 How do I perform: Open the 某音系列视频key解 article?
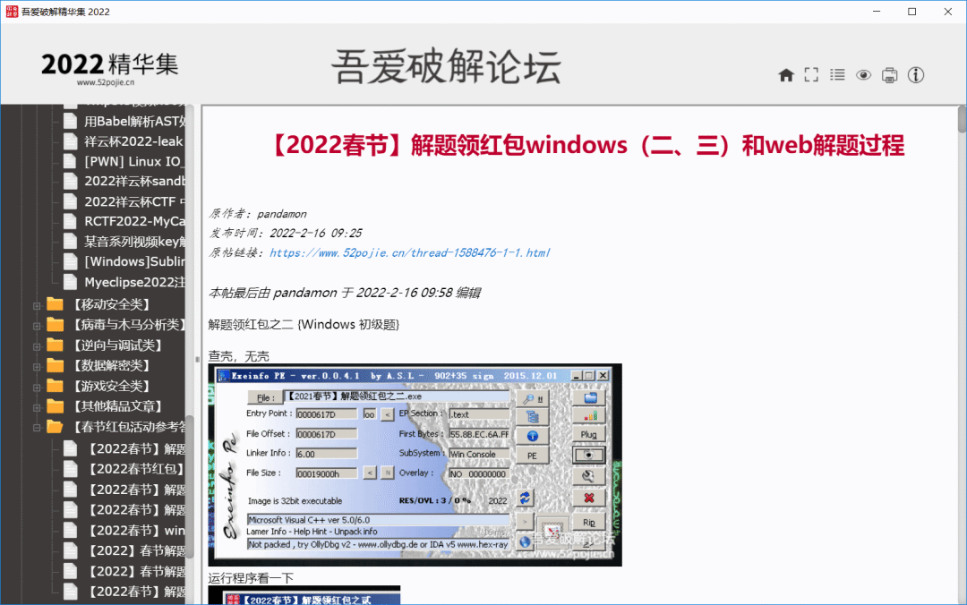(x=134, y=242)
